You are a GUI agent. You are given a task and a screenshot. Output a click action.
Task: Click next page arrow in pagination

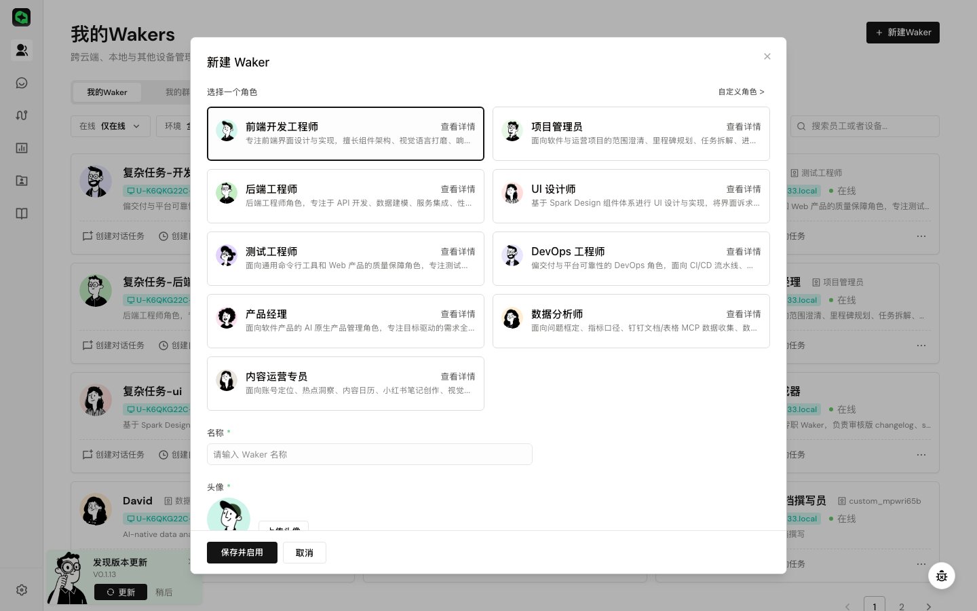929,606
